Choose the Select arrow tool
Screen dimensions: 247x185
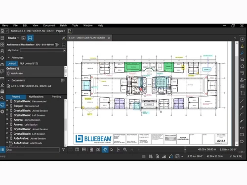click(x=112, y=149)
